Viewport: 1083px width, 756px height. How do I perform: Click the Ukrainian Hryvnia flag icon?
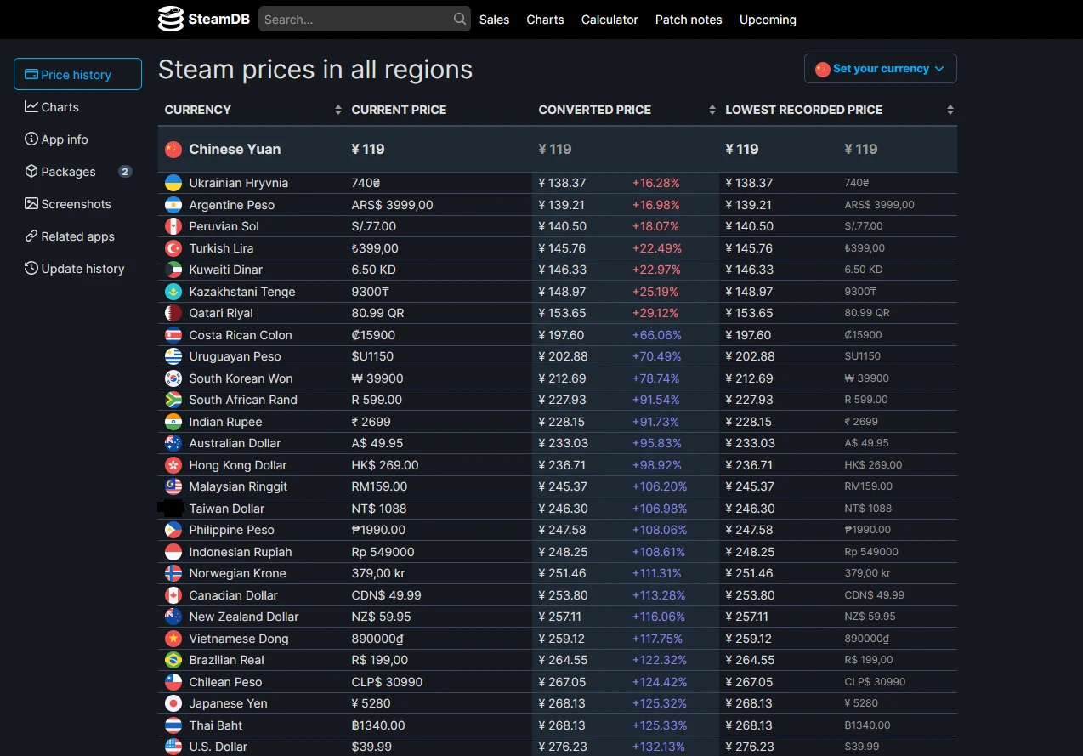(x=173, y=183)
